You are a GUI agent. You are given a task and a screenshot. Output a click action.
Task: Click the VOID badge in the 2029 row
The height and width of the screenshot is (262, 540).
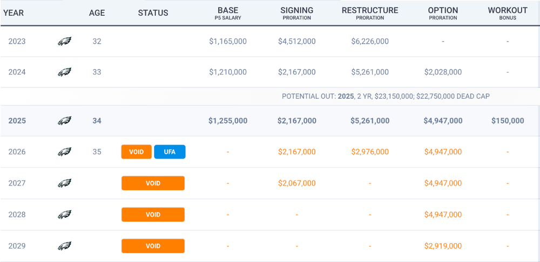coord(153,246)
